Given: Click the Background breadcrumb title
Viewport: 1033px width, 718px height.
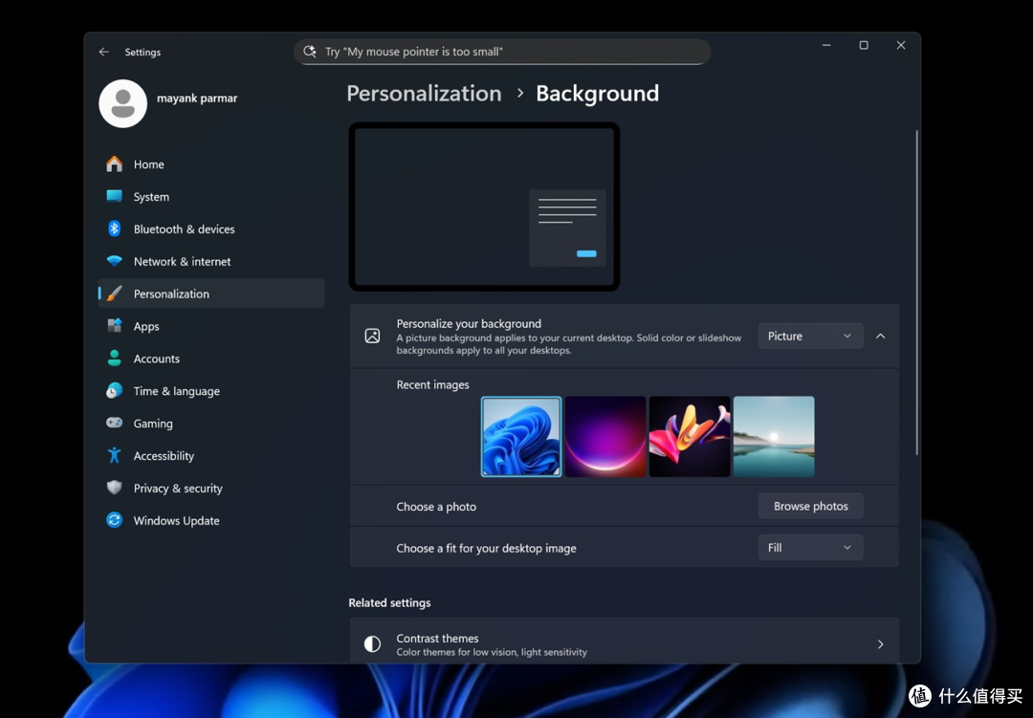Looking at the screenshot, I should (597, 94).
